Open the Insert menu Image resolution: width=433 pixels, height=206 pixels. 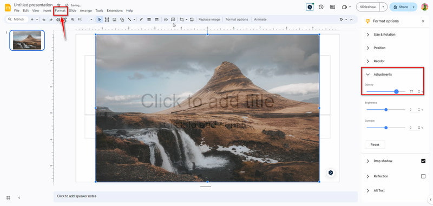tap(47, 11)
